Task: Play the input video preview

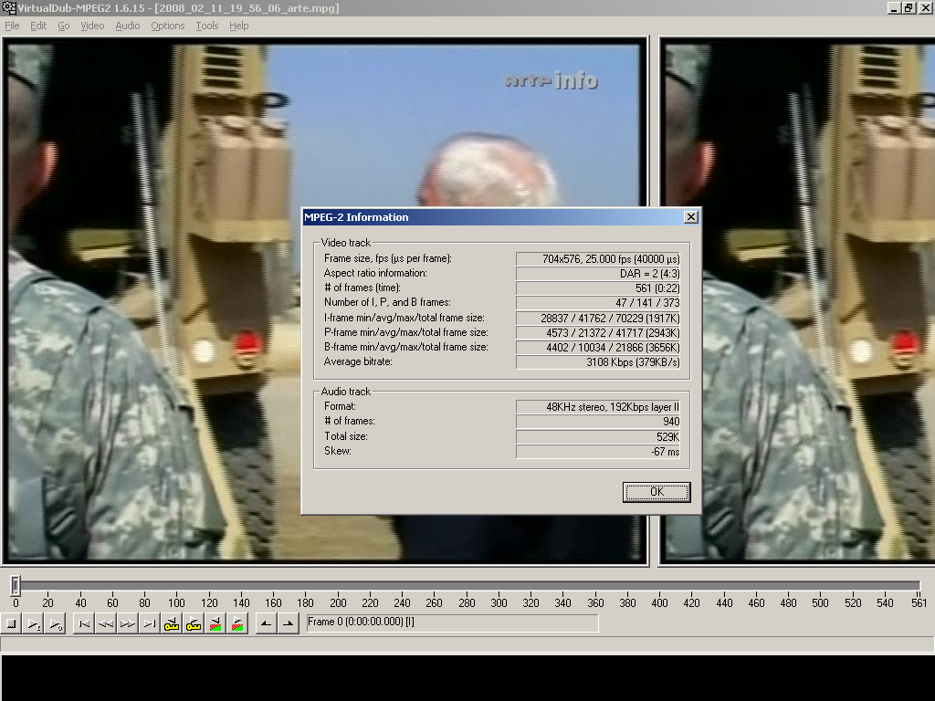Action: point(33,623)
